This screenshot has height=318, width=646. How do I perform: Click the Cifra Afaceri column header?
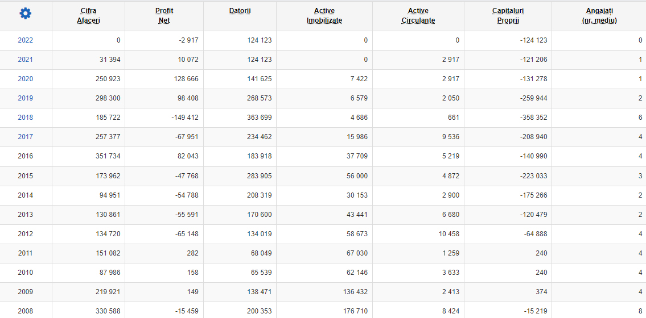click(x=89, y=15)
